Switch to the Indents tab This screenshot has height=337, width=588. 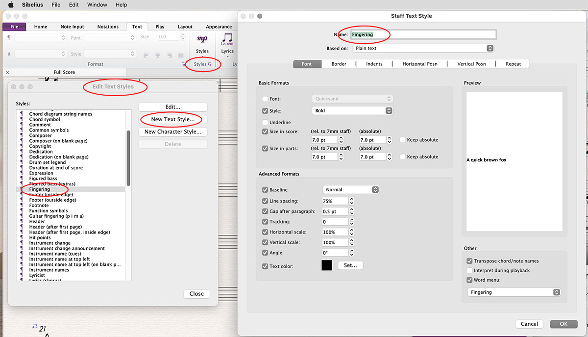pos(374,64)
